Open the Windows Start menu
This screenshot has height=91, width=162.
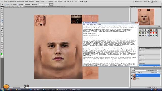3,90
